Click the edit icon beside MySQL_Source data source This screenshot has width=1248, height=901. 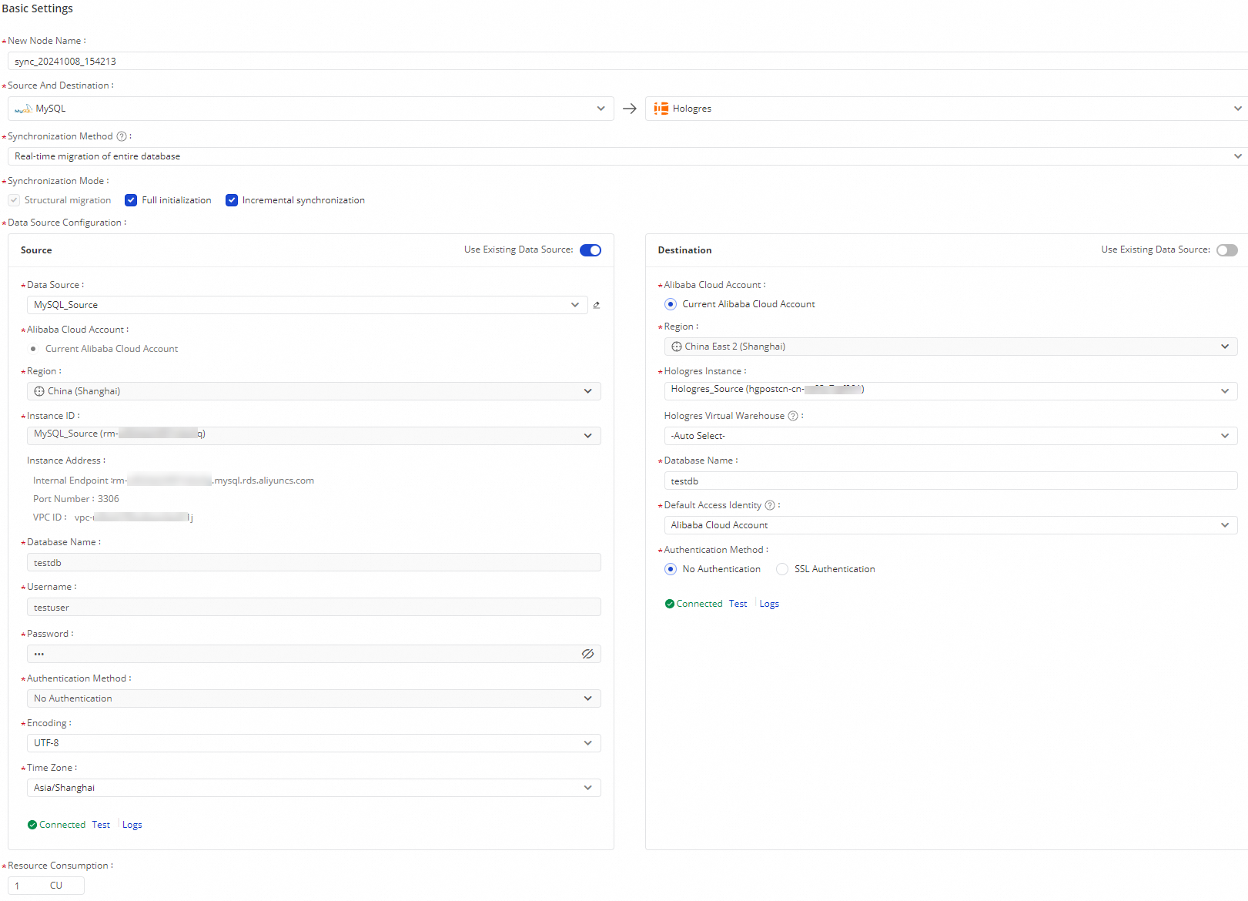click(597, 305)
